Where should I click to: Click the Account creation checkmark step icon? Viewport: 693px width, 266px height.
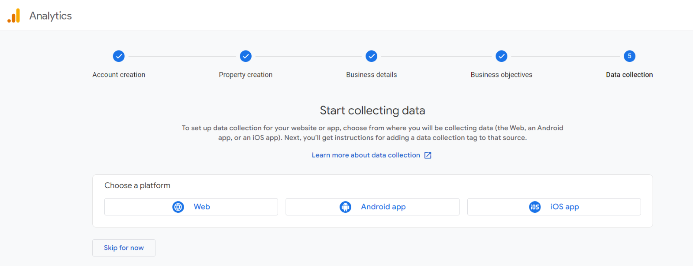coord(119,56)
